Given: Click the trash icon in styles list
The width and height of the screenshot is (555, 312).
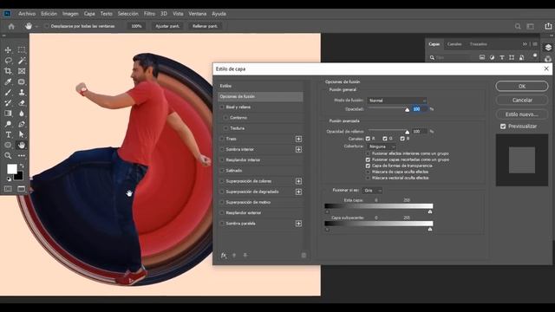Looking at the screenshot, I should tap(304, 255).
